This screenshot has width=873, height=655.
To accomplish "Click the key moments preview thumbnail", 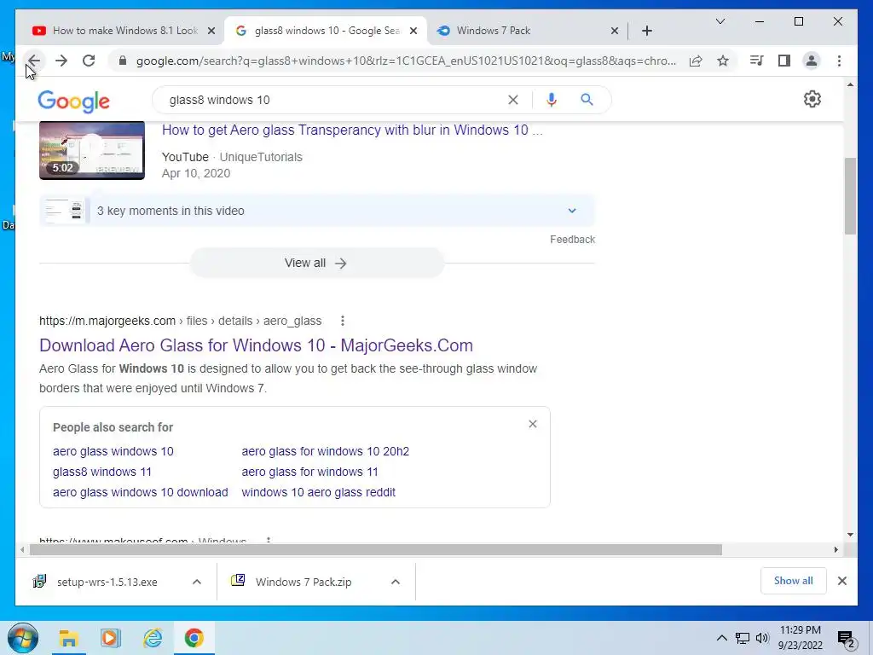I will pyautogui.click(x=65, y=211).
